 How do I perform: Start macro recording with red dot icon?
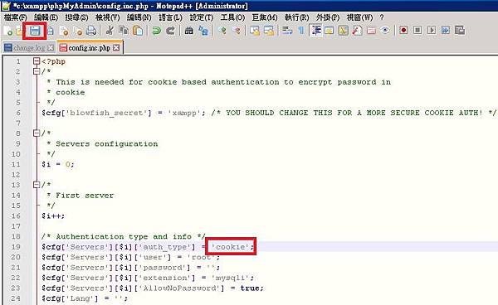tap(403, 31)
